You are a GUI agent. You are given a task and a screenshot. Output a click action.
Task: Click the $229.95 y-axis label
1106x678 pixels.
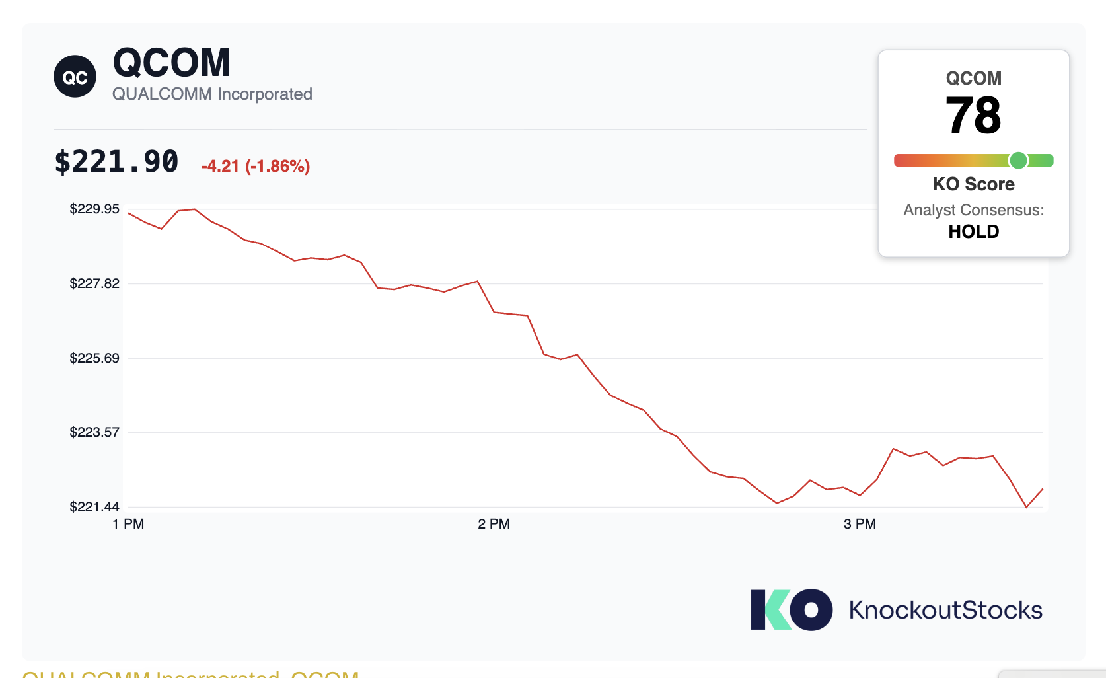click(94, 209)
